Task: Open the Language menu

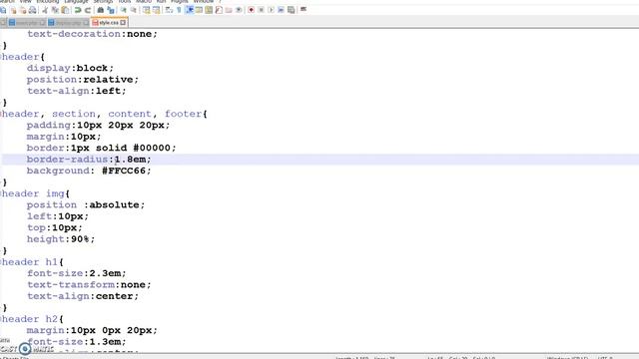Action: coord(76,1)
